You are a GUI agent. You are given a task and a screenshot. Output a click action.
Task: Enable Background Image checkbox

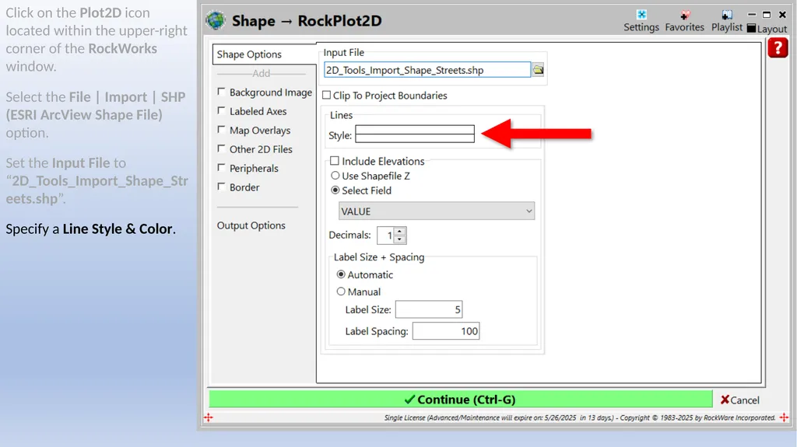221,92
